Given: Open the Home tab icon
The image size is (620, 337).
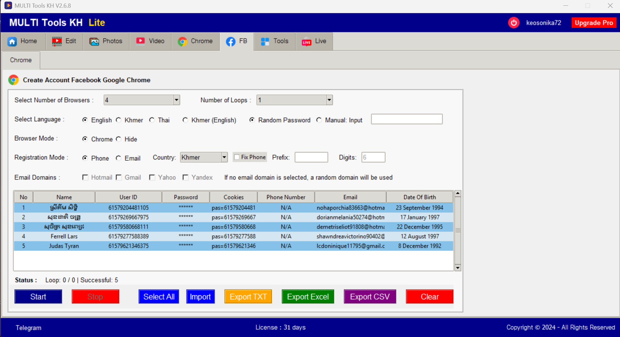Looking at the screenshot, I should click(12, 41).
